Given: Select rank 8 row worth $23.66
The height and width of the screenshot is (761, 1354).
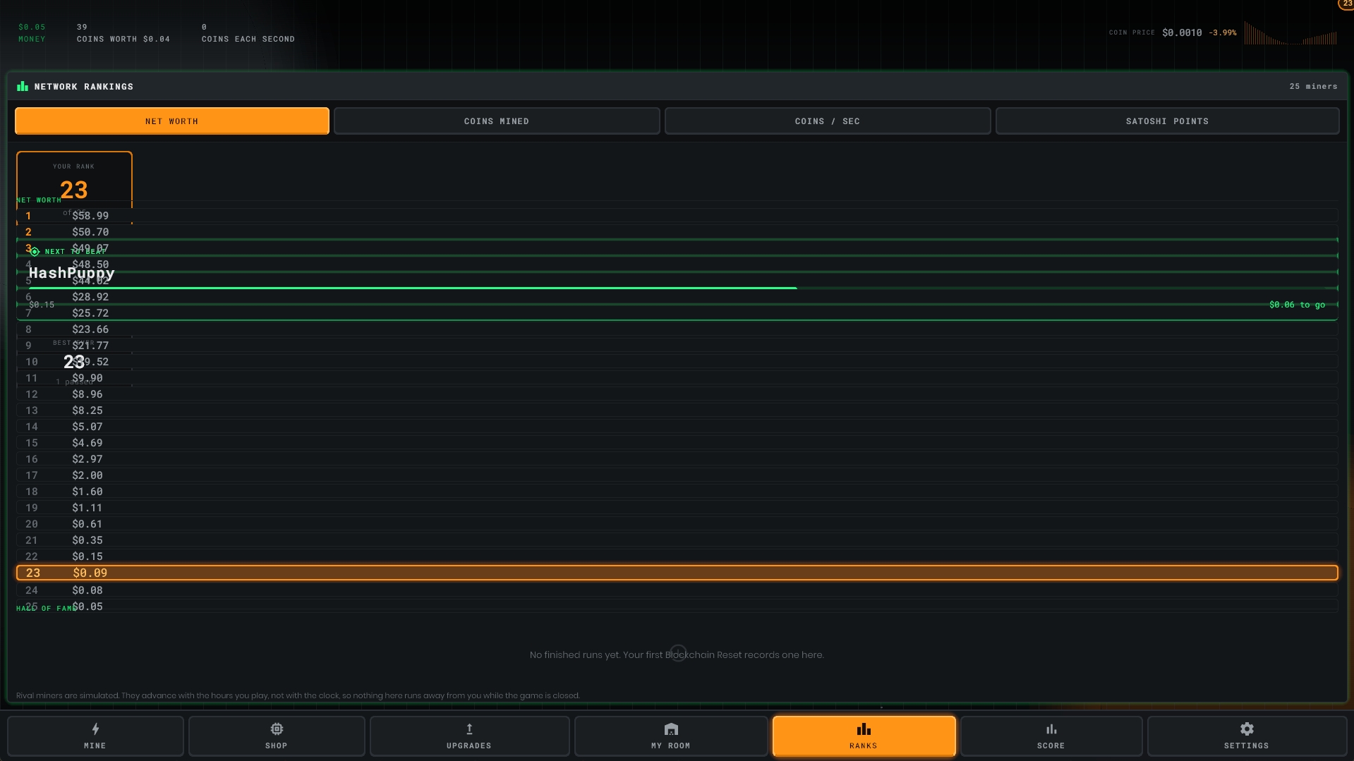Looking at the screenshot, I should [x=677, y=329].
